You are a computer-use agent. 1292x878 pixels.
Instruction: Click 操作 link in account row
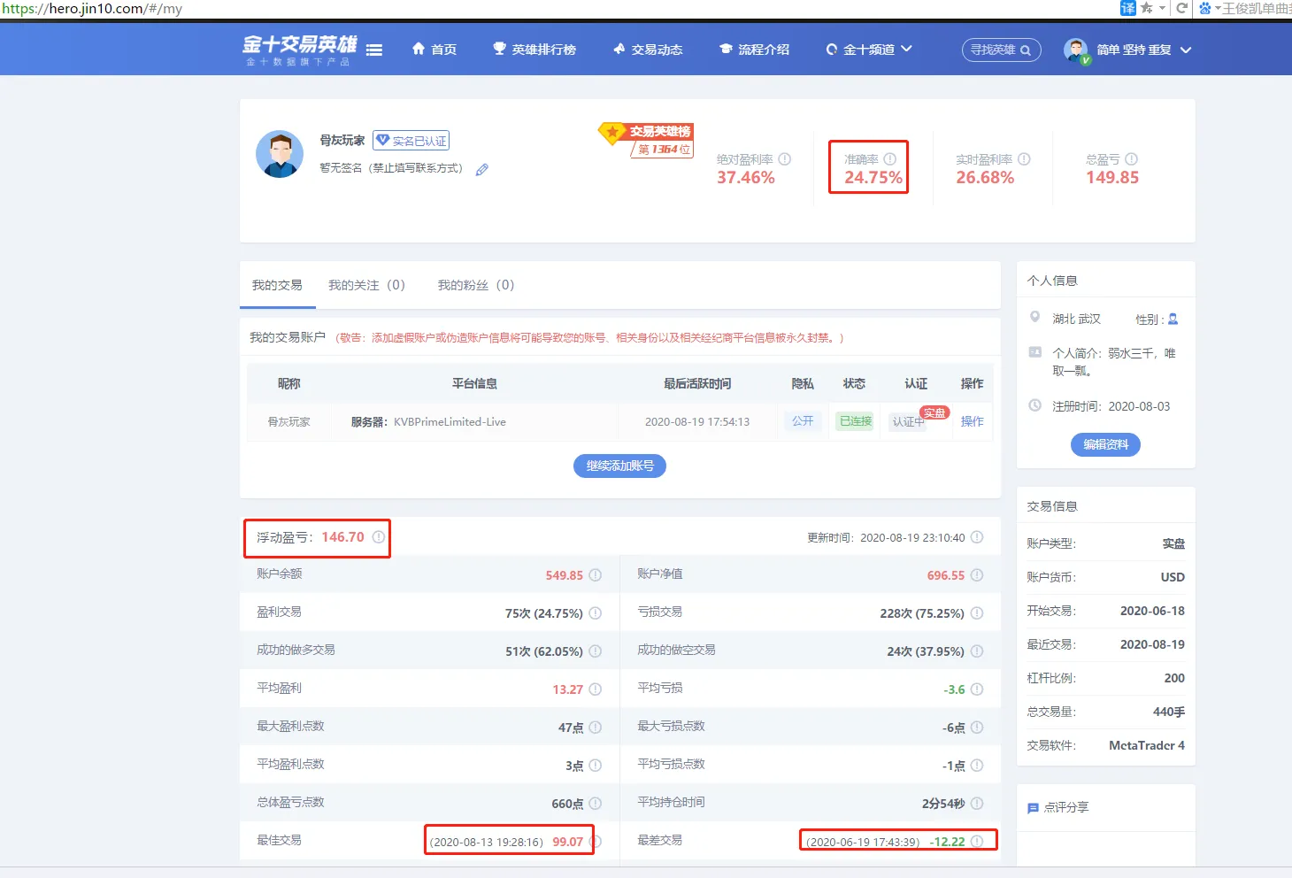coord(972,421)
